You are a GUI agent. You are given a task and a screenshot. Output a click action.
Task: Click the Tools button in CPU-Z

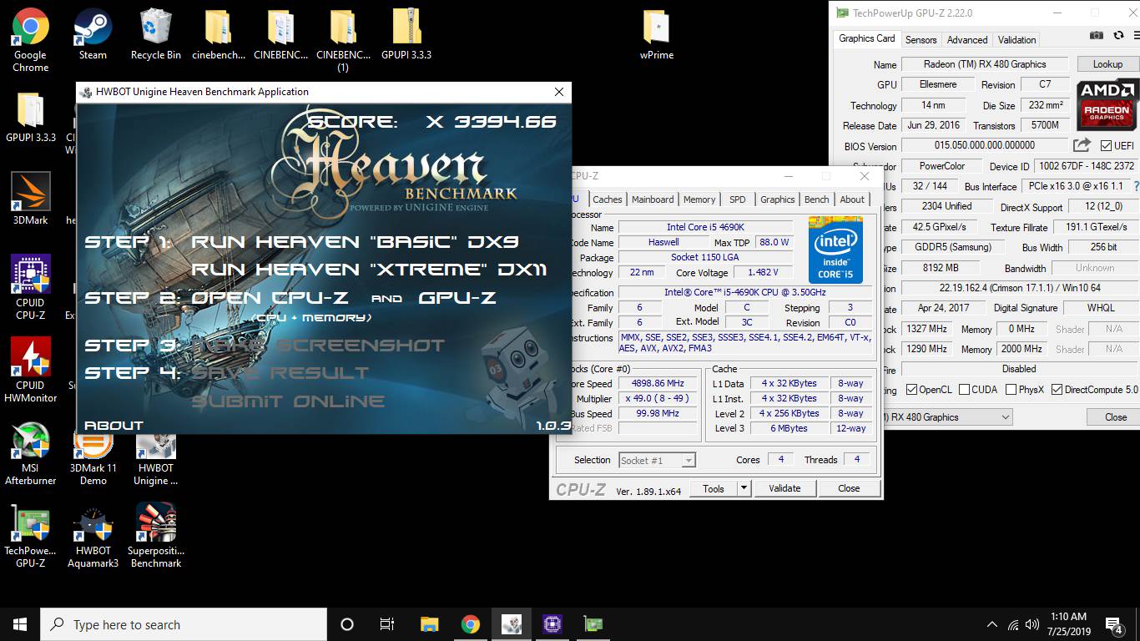coord(714,488)
